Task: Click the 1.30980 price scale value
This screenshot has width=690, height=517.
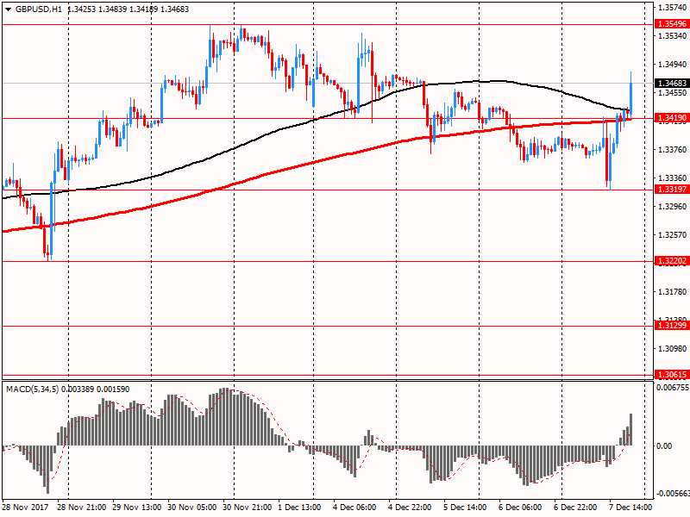Action: [x=672, y=349]
